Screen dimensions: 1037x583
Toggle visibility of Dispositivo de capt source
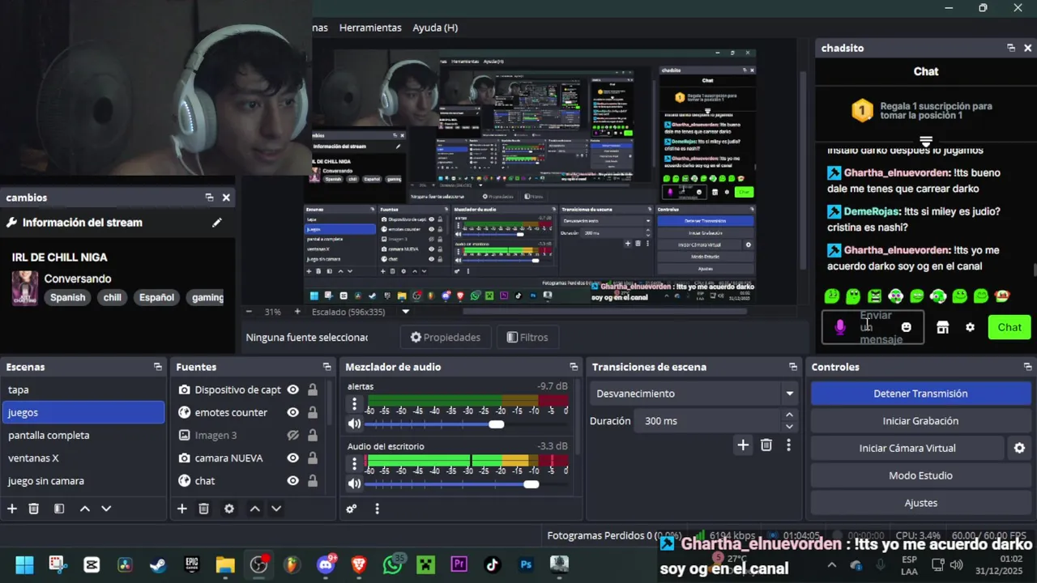tap(293, 389)
